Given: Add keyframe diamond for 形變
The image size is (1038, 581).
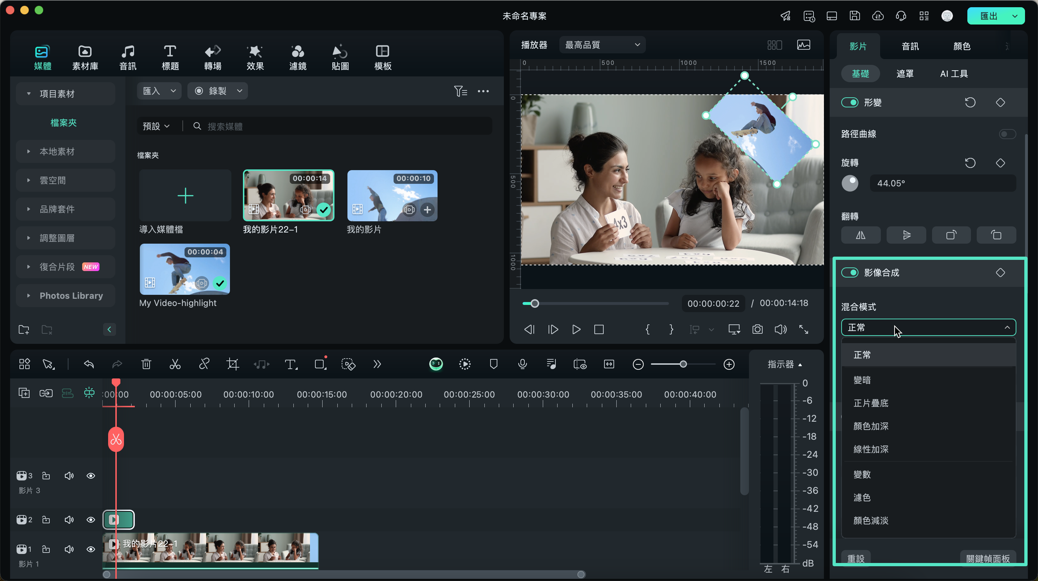Looking at the screenshot, I should [1001, 102].
